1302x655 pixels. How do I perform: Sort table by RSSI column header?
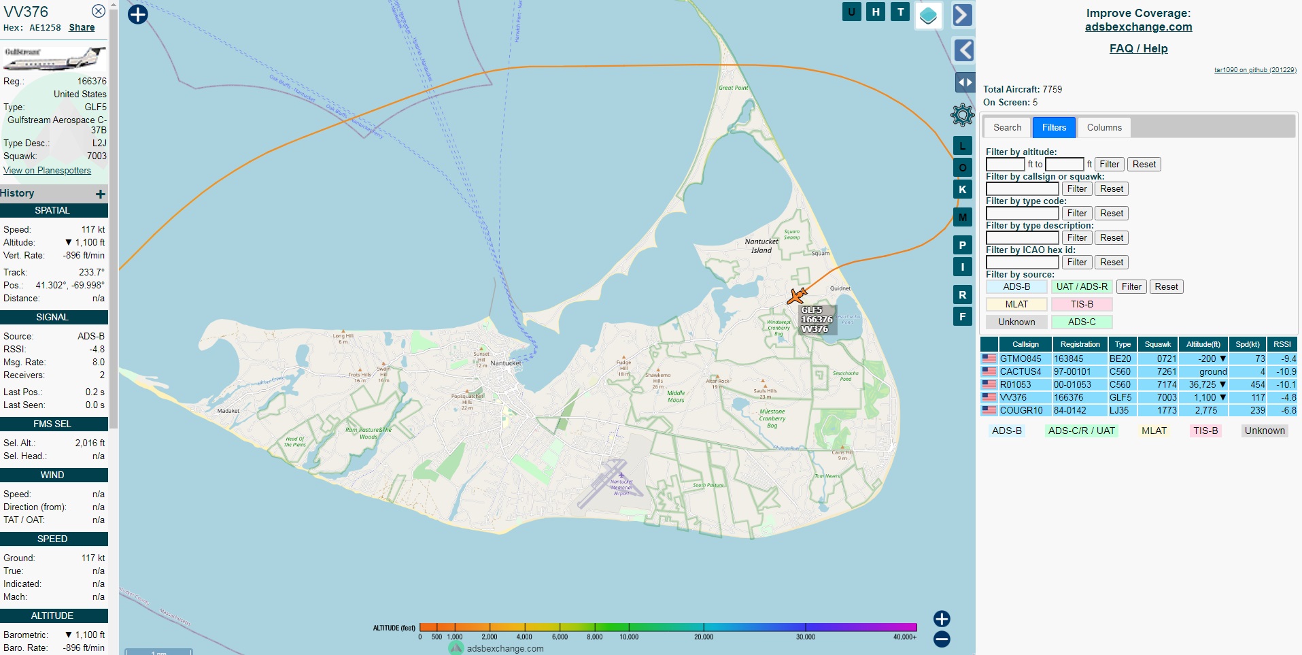click(1282, 344)
